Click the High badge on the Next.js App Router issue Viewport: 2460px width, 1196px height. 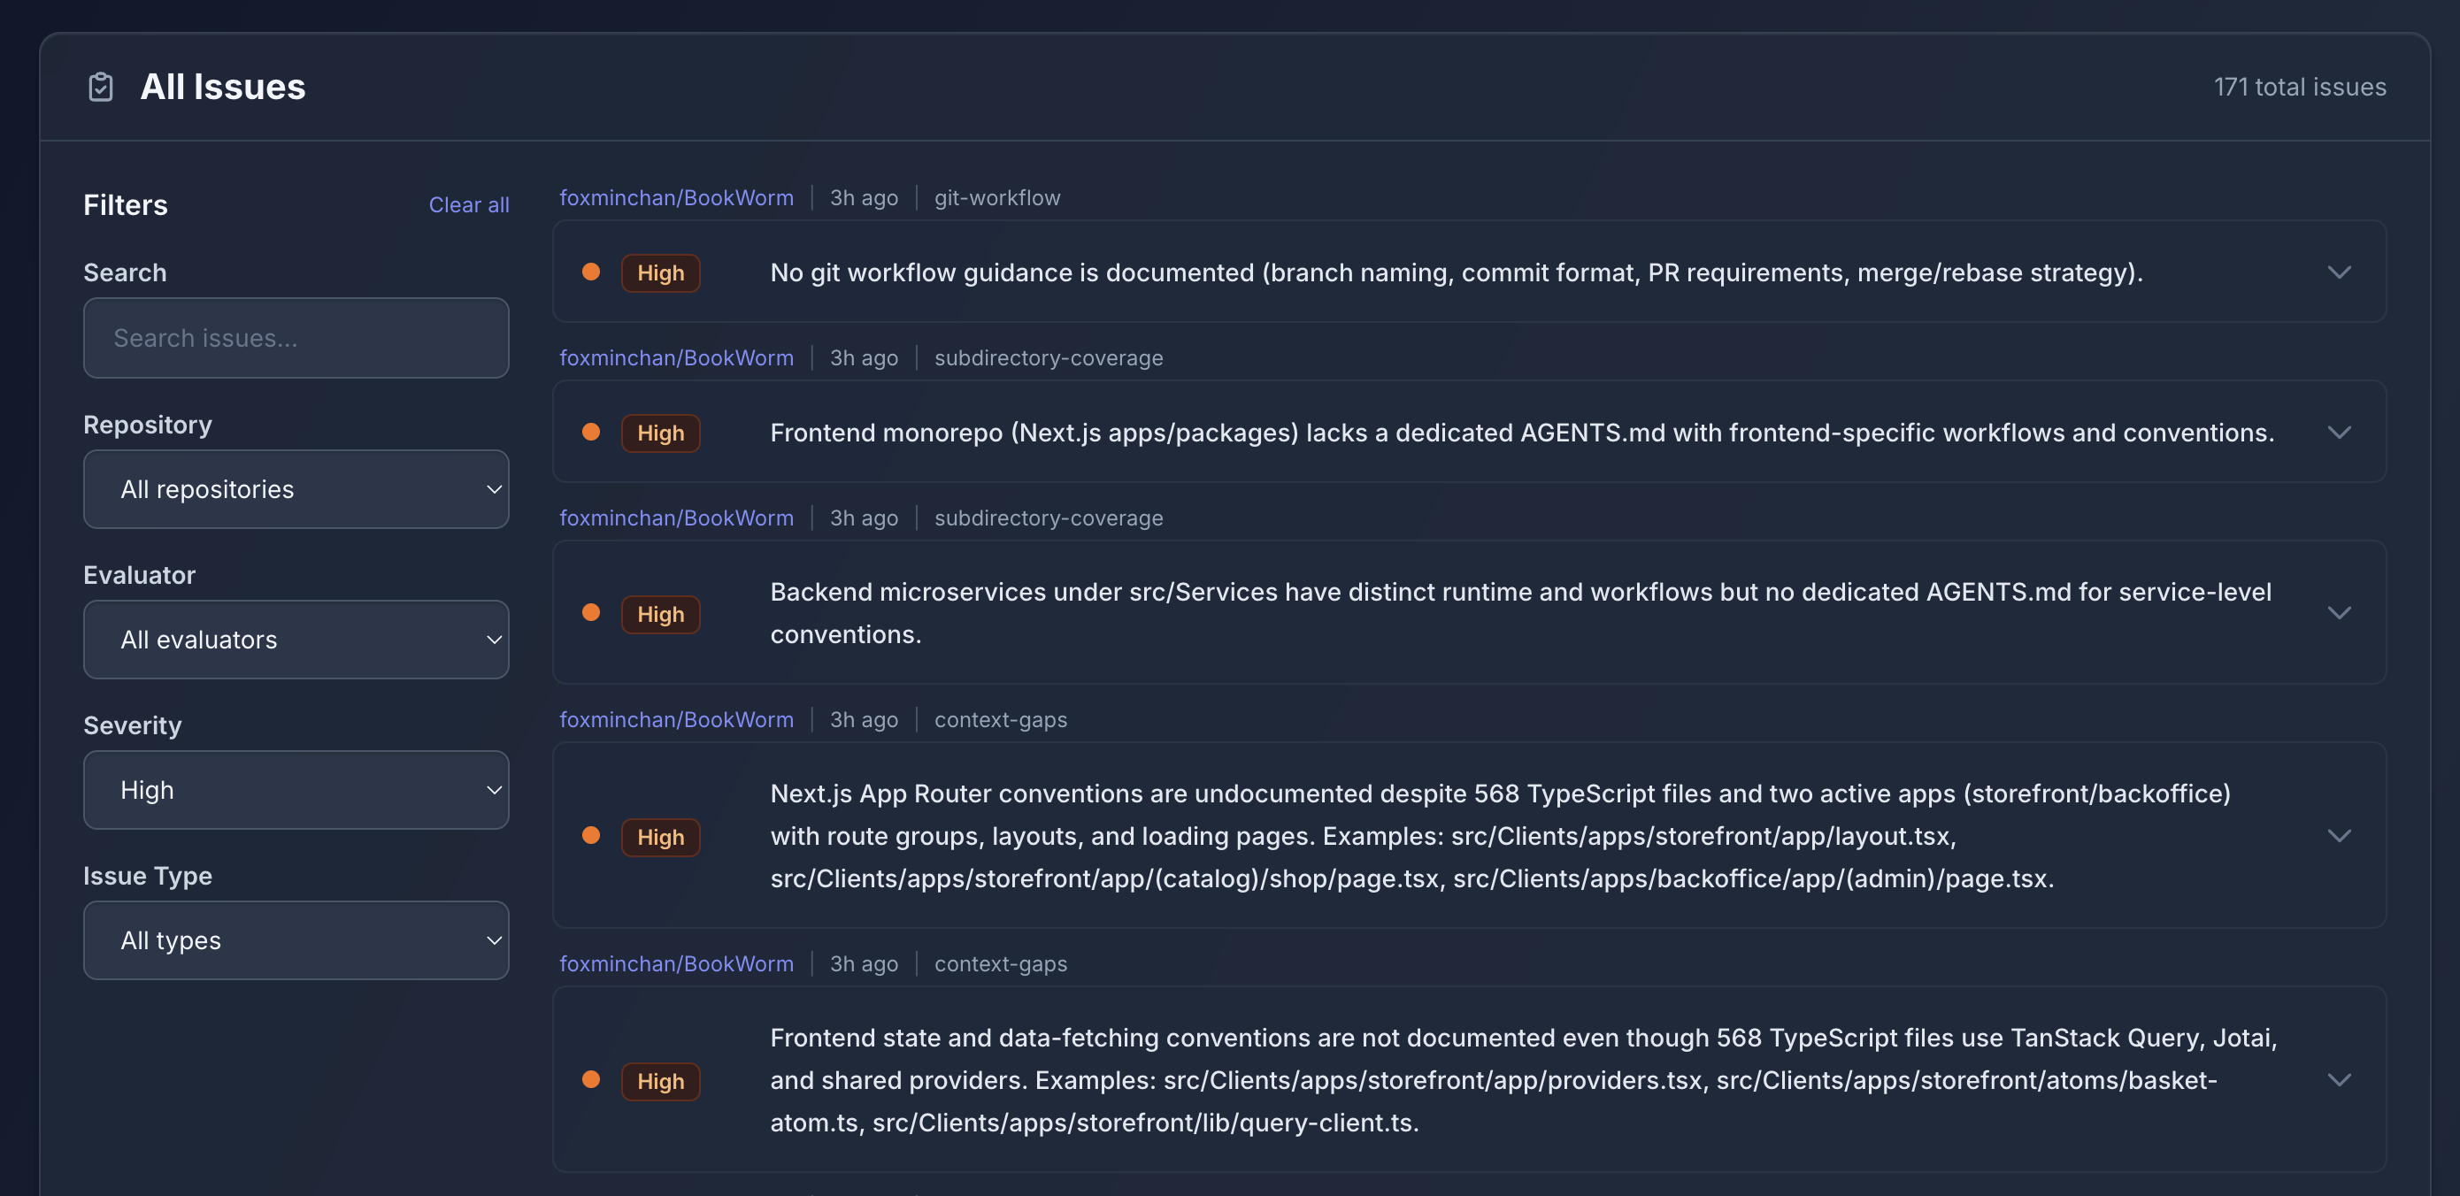pyautogui.click(x=661, y=836)
